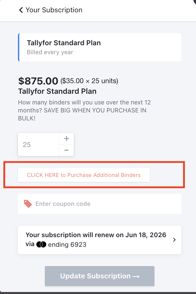Viewport: 196px width, 294px height.
Task: Expand renewal info via right chevron
Action: click(174, 240)
